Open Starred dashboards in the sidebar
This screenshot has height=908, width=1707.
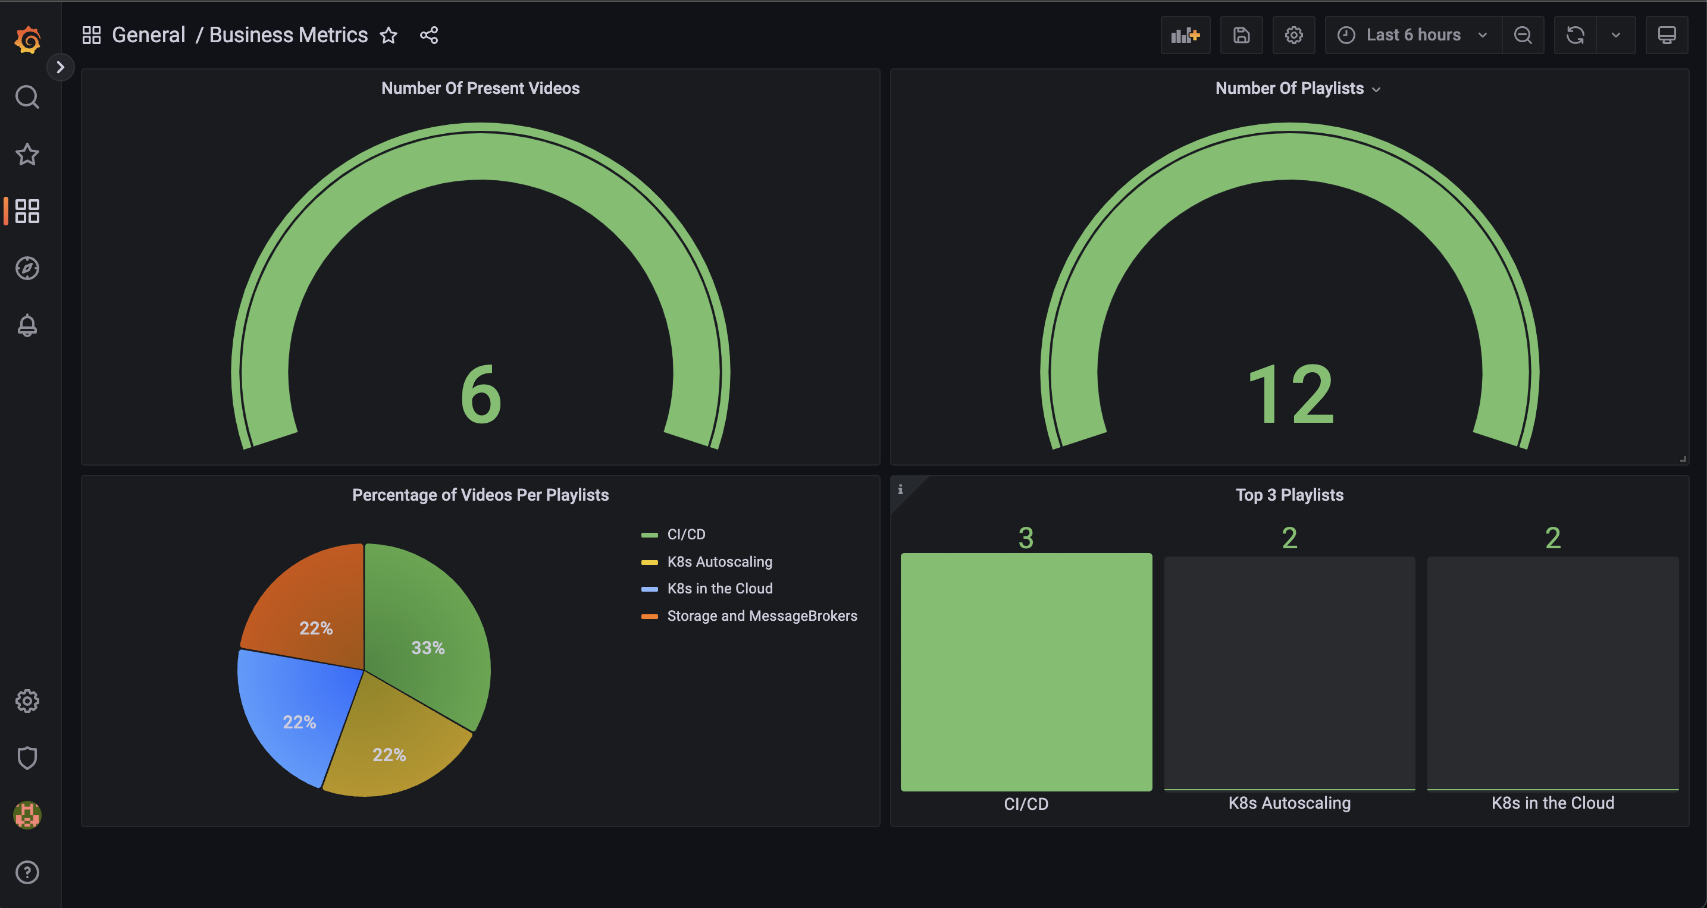coord(27,155)
